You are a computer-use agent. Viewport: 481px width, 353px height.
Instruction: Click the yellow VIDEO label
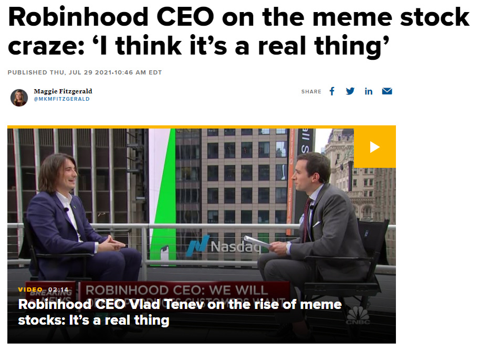coord(30,289)
